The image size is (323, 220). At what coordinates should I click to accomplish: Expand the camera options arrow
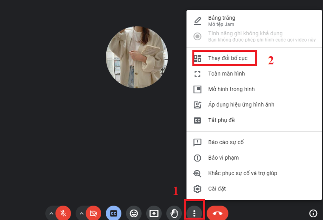[81, 213]
